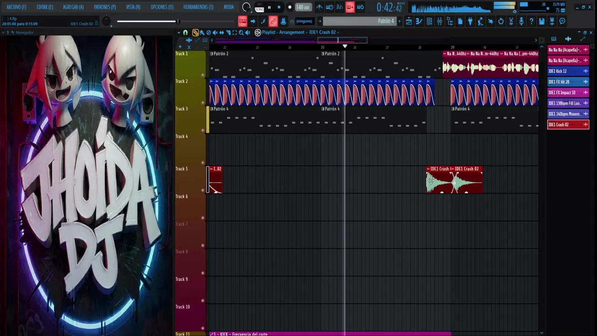This screenshot has height=336, width=597.
Task: Open the Mixer from the toolbar
Action: (439, 21)
